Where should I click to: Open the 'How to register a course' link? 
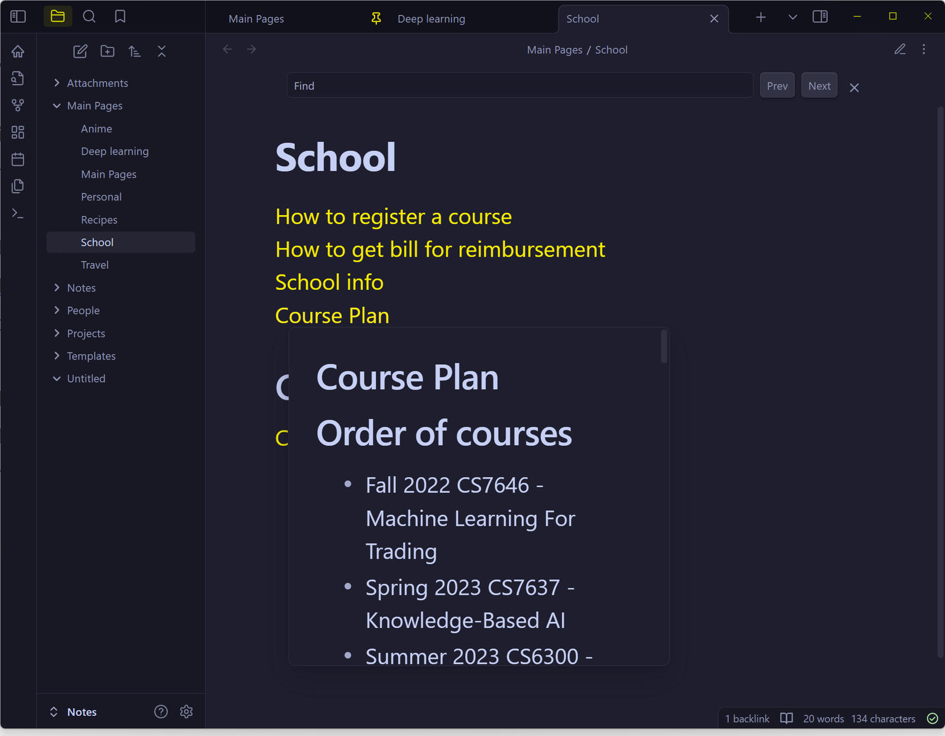tap(393, 217)
